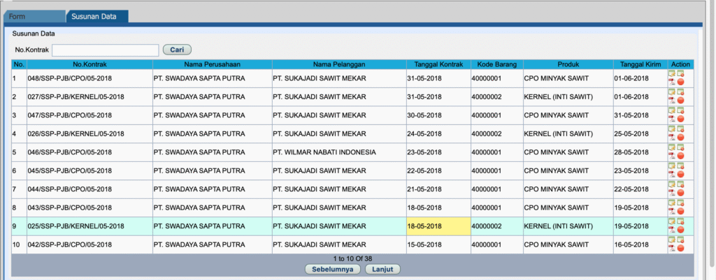The image size is (716, 280).
Task: Click Tanggal Kirim value 28-05-2018
Action: coord(631,152)
